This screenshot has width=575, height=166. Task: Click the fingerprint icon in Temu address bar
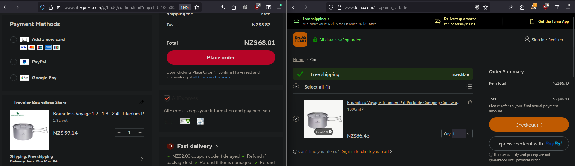tap(477, 7)
